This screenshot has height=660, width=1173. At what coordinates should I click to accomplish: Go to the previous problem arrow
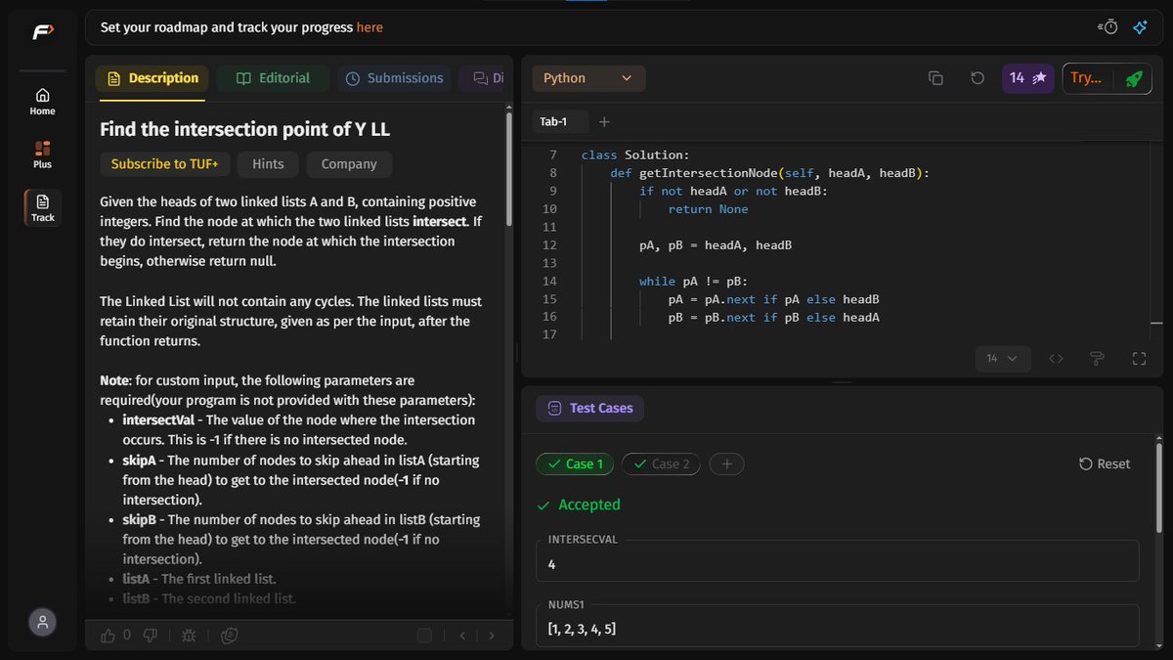coord(463,636)
